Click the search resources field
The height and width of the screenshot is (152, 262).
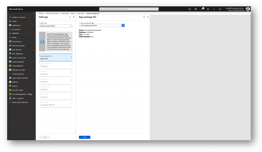pyautogui.click(x=129, y=9)
